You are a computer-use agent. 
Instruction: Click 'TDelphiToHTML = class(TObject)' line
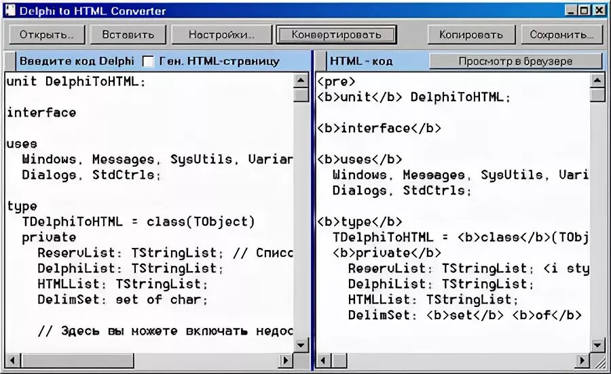(138, 222)
